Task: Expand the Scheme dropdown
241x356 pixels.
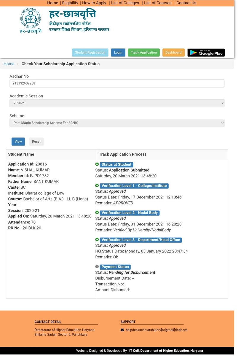Action: tap(117, 123)
